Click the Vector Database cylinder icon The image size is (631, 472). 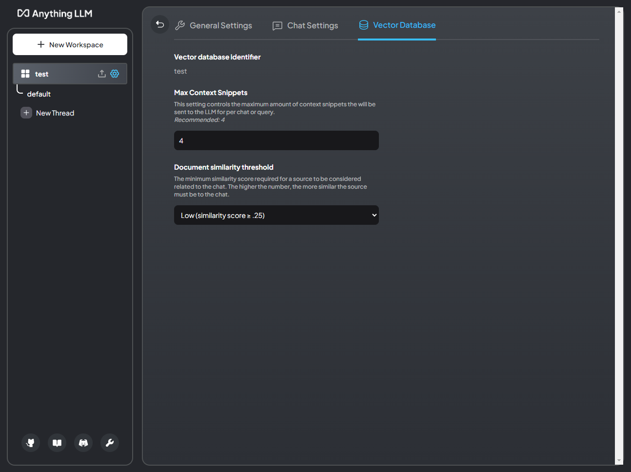click(x=364, y=25)
